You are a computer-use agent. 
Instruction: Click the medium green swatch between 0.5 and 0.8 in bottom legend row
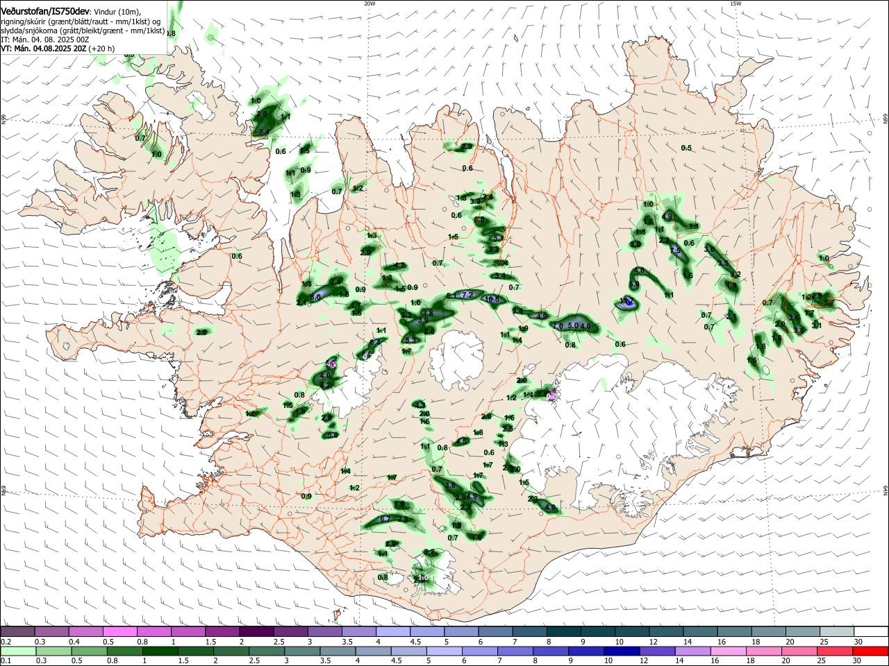tap(89, 651)
